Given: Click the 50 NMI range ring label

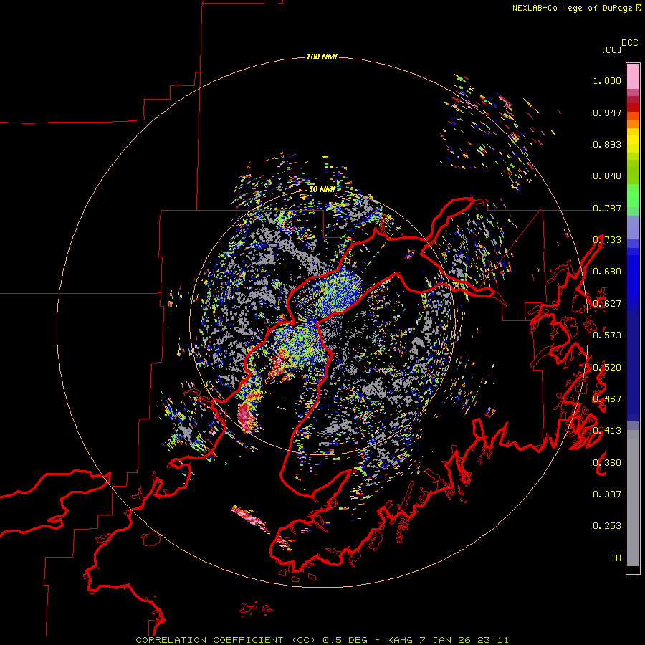Looking at the screenshot, I should 322,189.
